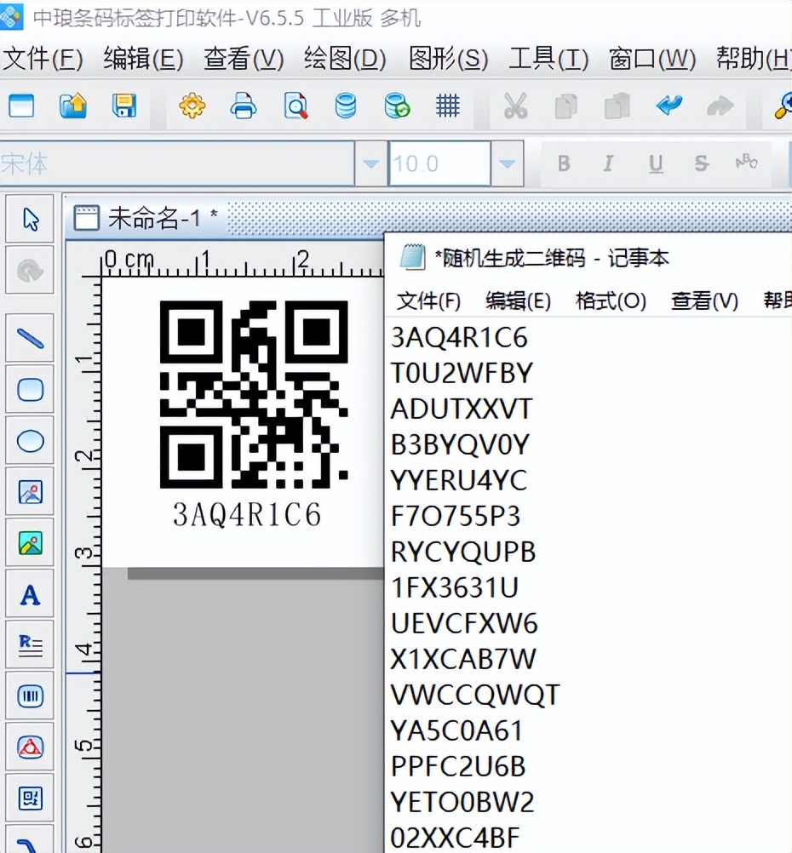The height and width of the screenshot is (853, 792).
Task: Open the 图形(S) menu
Action: pos(448,58)
